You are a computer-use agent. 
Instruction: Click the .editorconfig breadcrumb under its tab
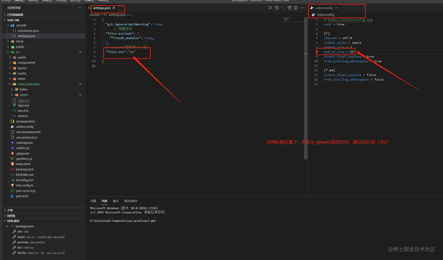pyautogui.click(x=325, y=15)
